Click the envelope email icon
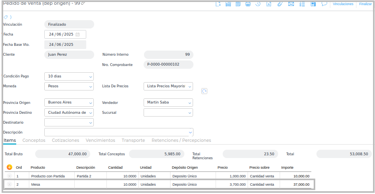This screenshot has width=375, height=194. click(291, 4)
